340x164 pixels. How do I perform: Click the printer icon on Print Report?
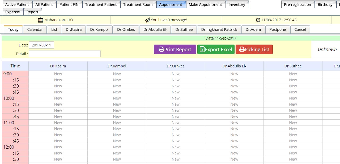(x=161, y=50)
